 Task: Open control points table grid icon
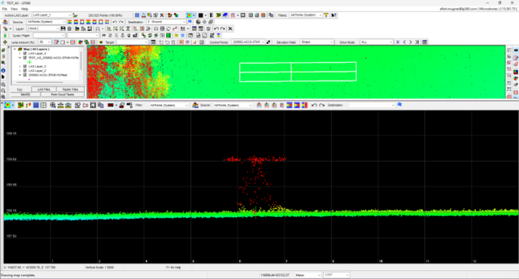424,43
